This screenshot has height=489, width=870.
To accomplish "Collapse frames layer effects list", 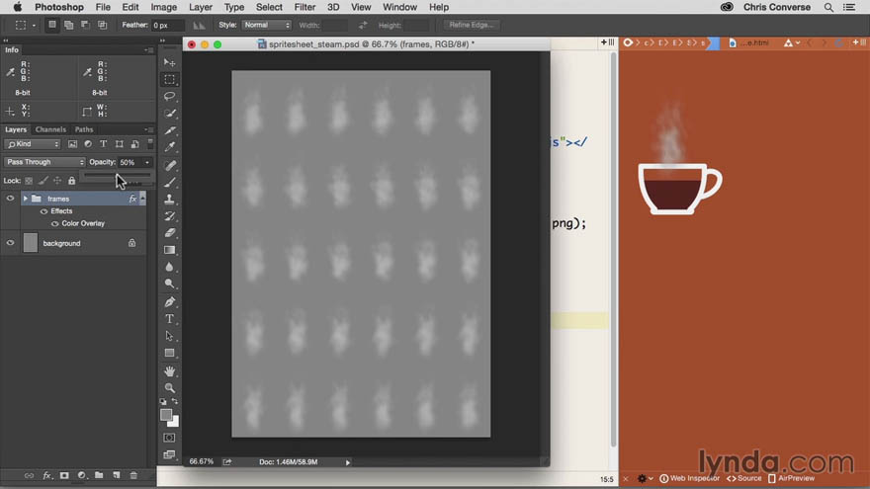I will 142,198.
